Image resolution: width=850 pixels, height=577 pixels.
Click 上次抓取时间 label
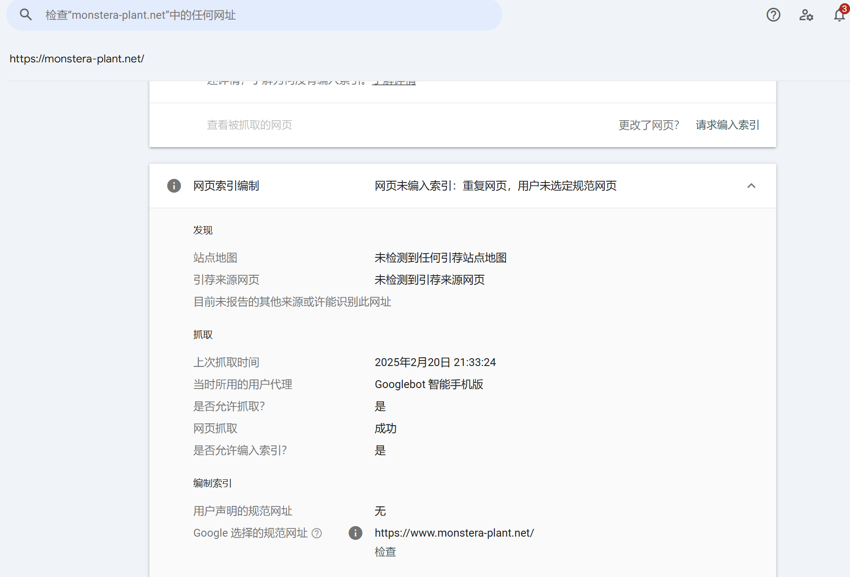226,362
